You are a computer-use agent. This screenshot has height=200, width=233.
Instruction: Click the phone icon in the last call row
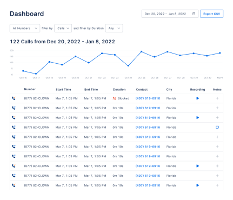(14, 185)
